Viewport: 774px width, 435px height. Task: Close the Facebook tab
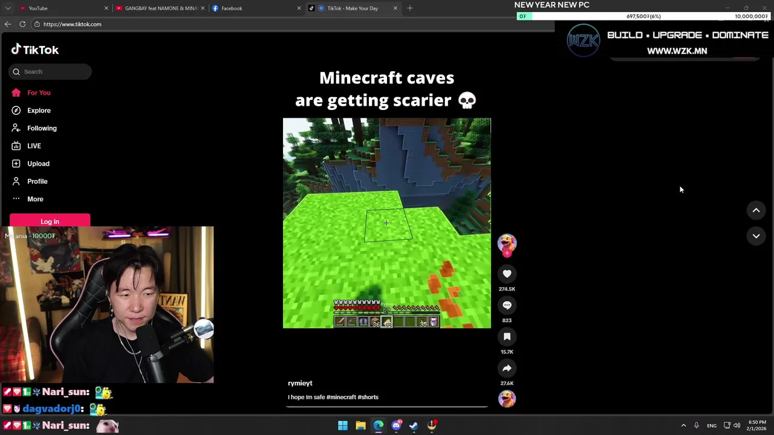pyautogui.click(x=299, y=8)
